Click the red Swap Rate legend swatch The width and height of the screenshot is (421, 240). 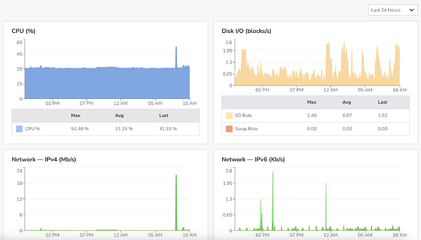(x=229, y=129)
